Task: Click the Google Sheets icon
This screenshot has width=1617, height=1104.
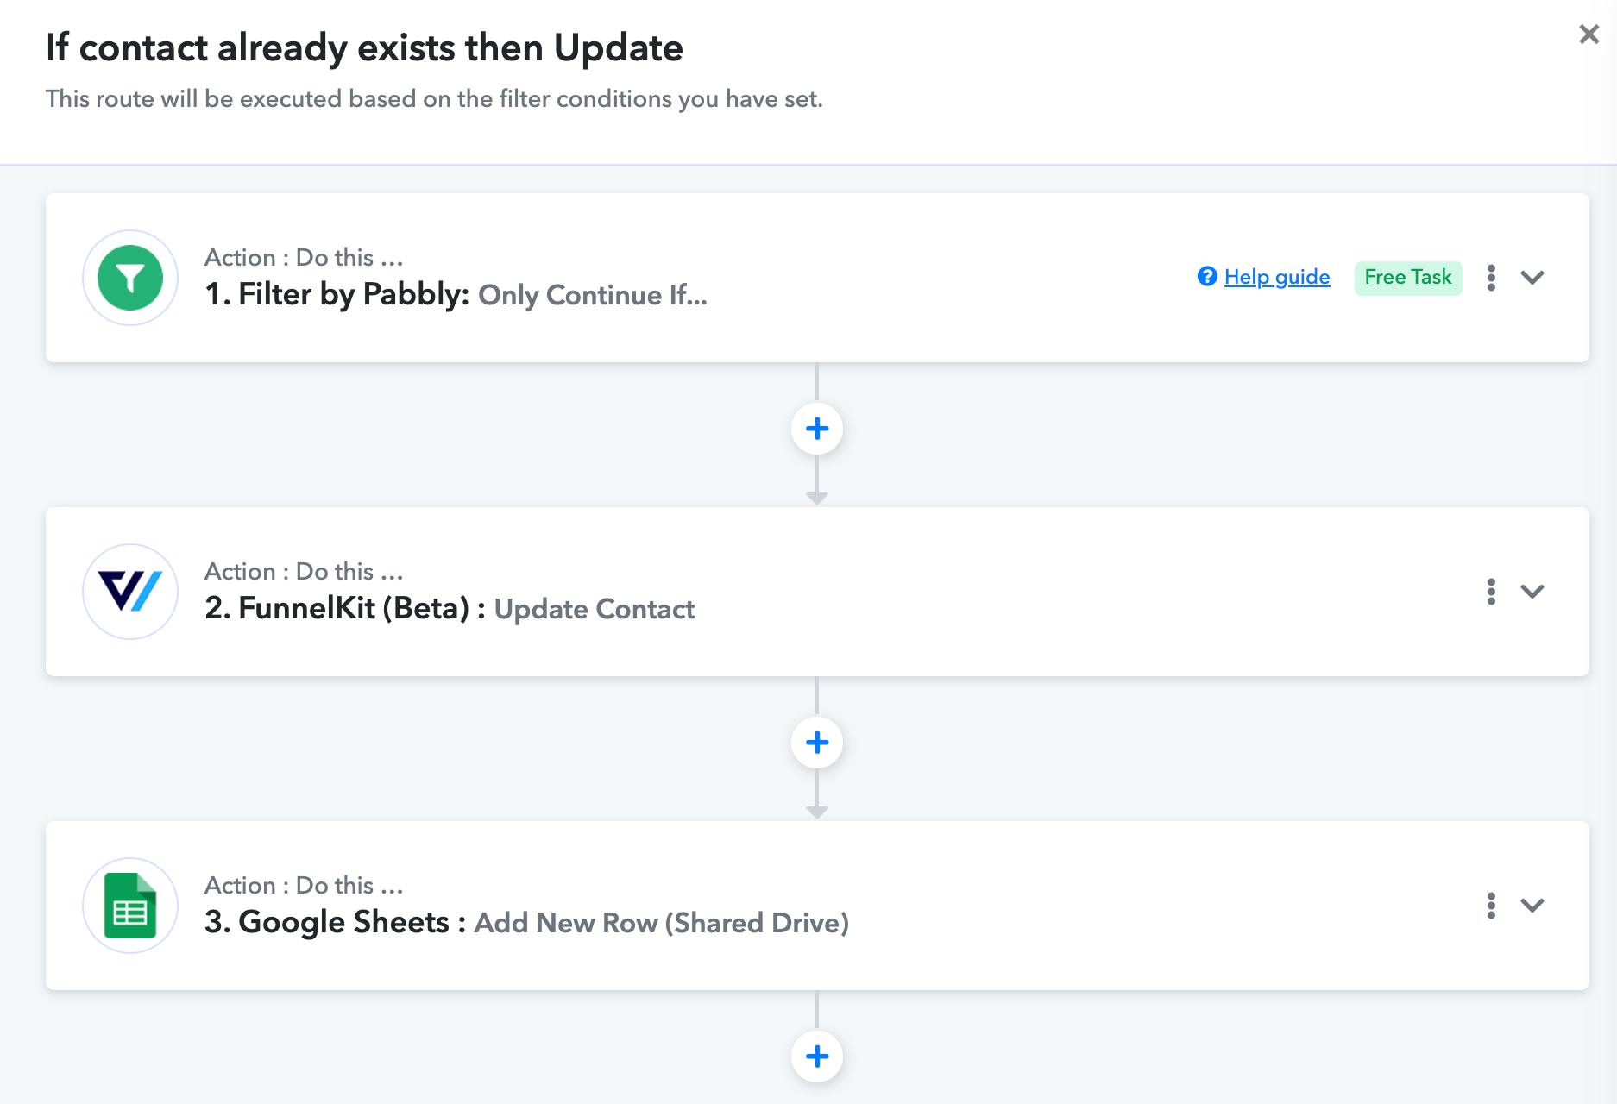Action: click(130, 906)
